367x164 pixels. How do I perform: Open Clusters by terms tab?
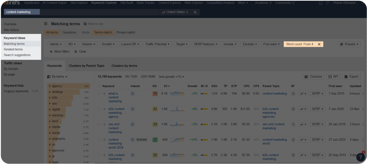tap(124, 66)
